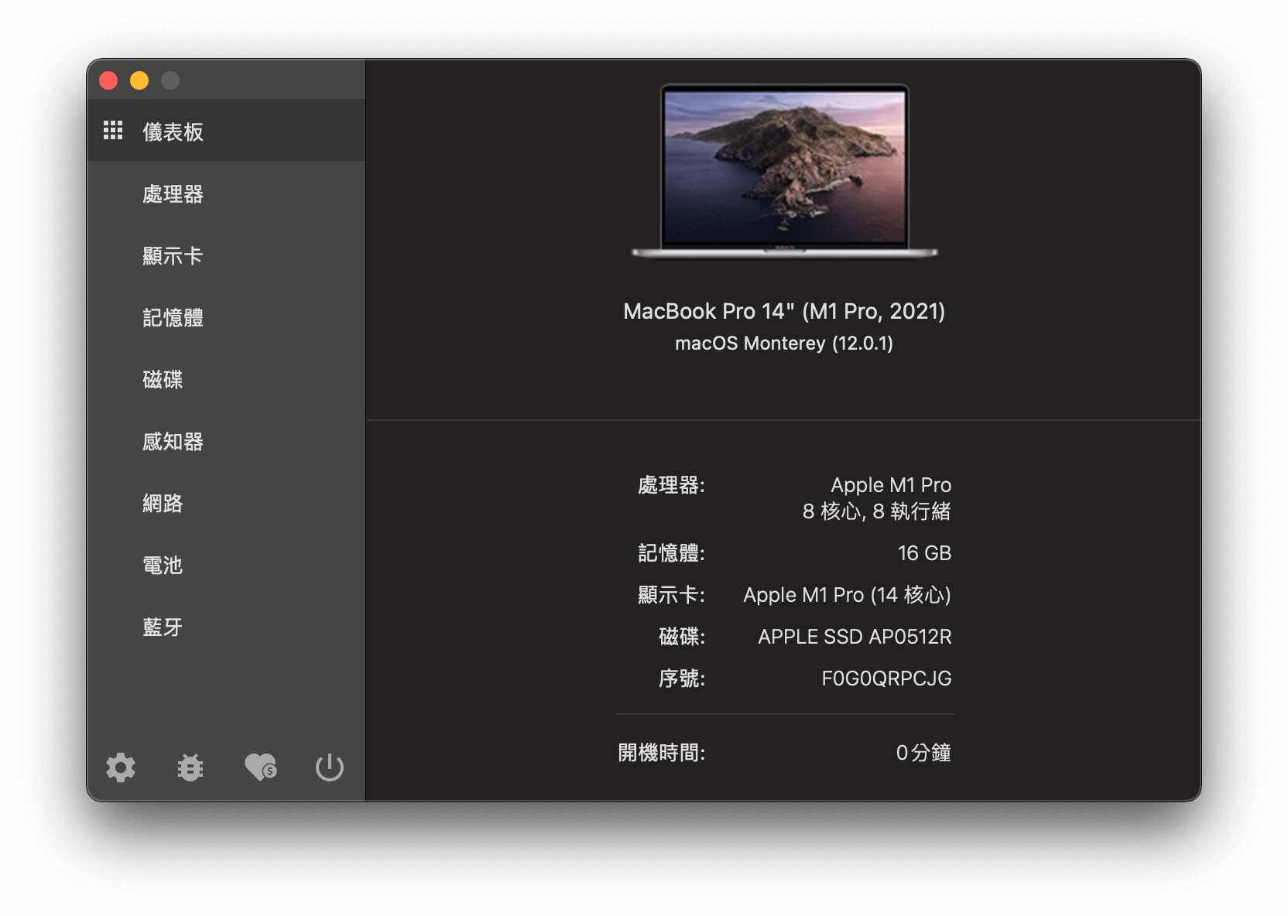The image size is (1288, 916).
Task: Open the 電池 battery section
Action: (x=163, y=566)
